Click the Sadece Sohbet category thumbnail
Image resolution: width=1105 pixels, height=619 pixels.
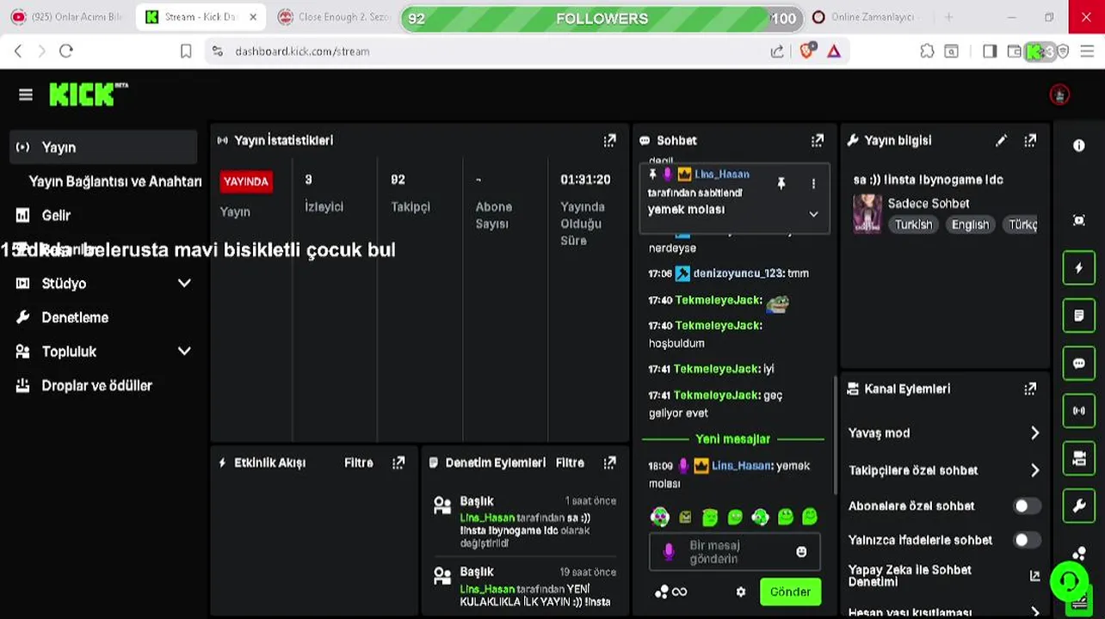[867, 214]
